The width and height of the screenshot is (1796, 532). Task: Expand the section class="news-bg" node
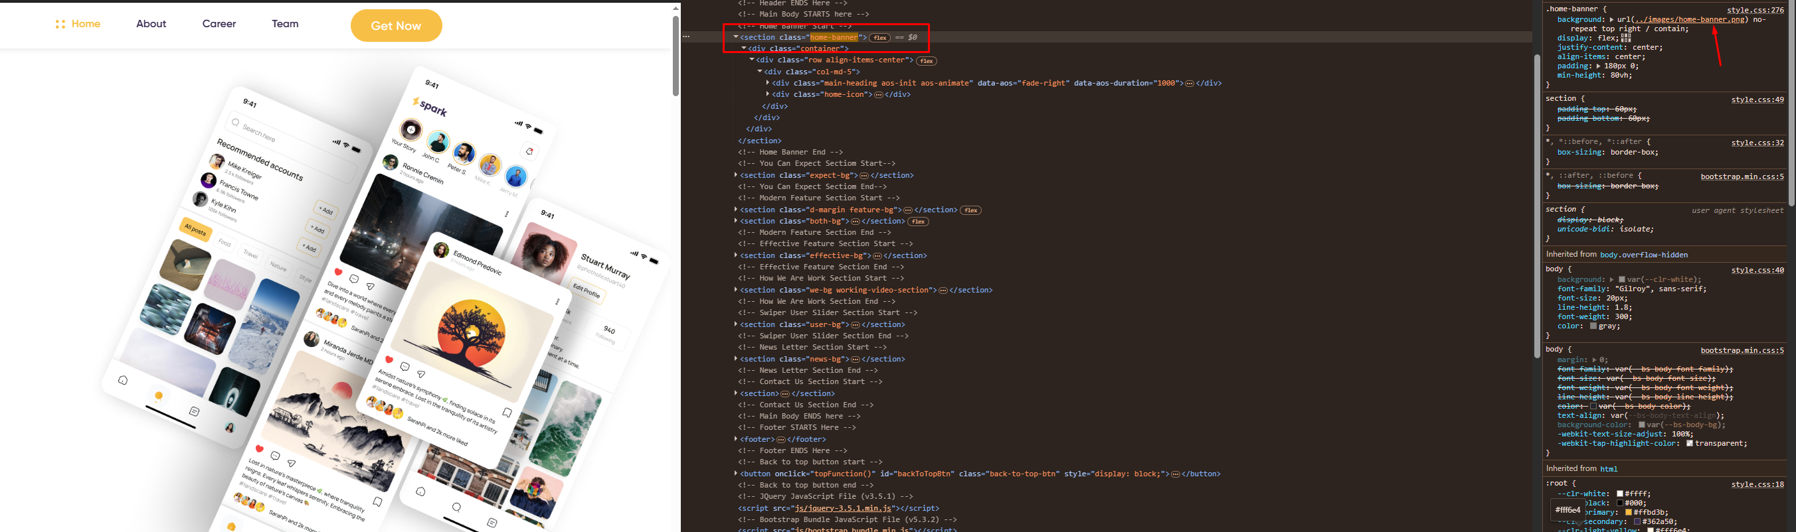(735, 359)
